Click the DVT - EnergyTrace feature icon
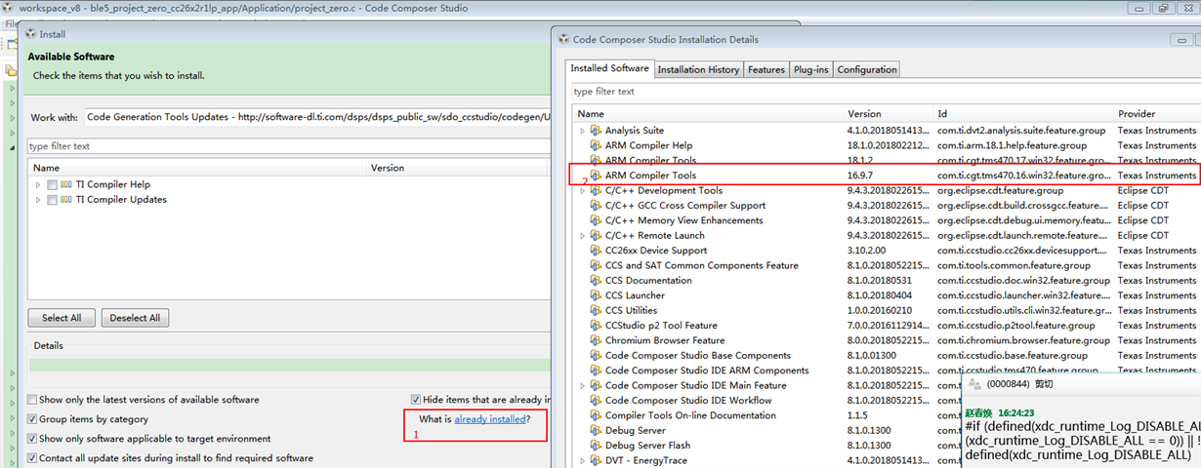The height and width of the screenshot is (468, 1201). pos(596,460)
